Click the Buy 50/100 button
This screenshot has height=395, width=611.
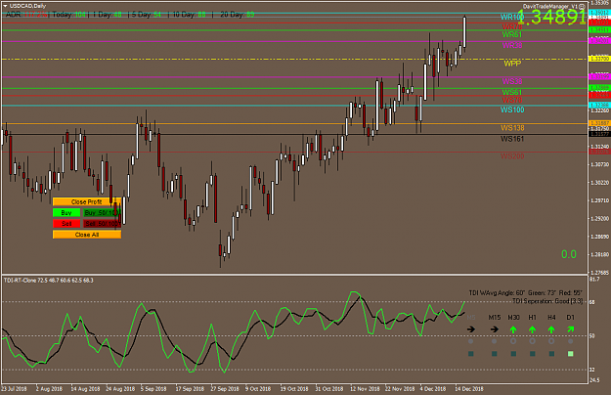click(102, 213)
